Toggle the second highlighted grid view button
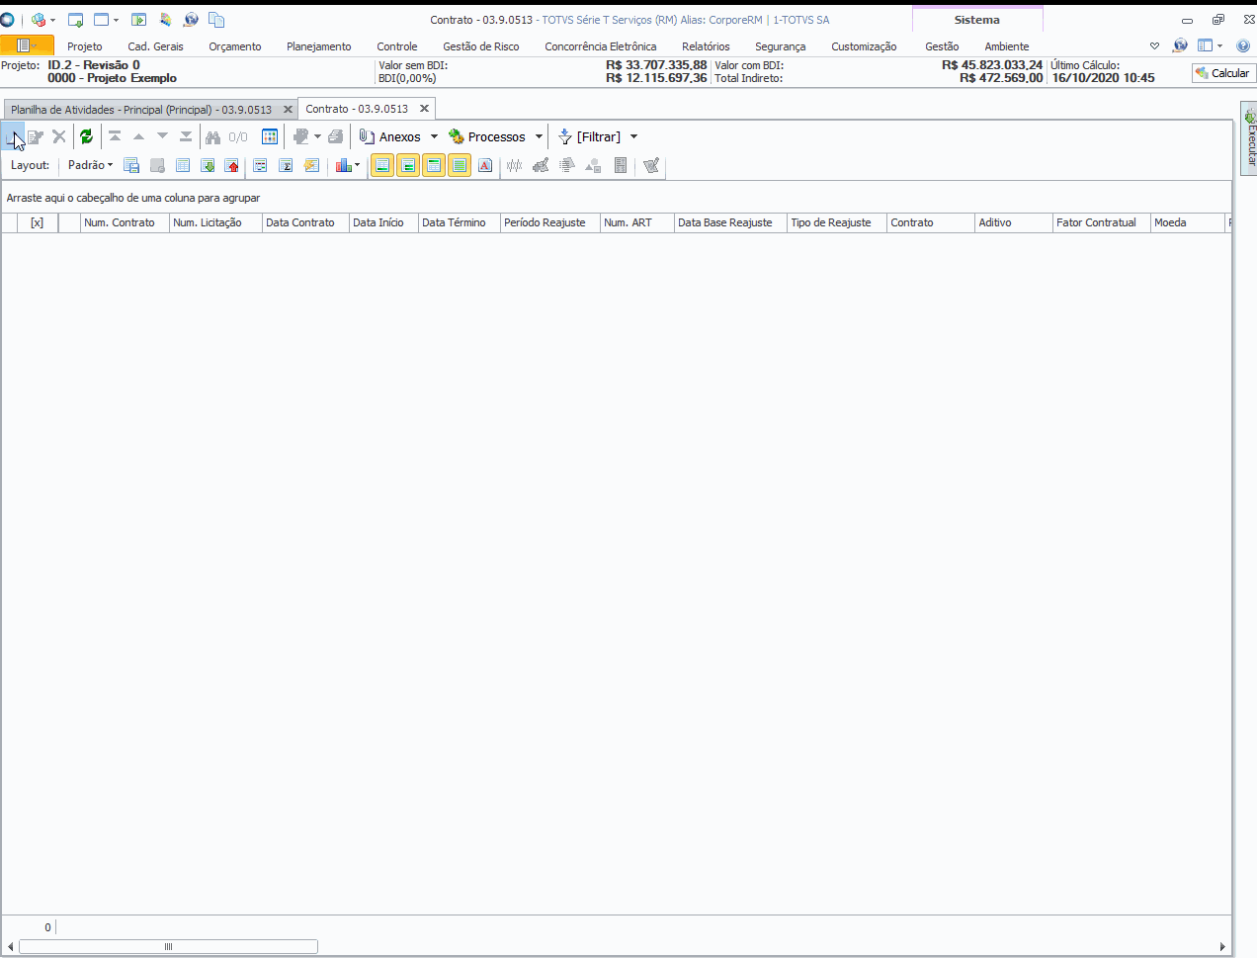The width and height of the screenshot is (1257, 958). tap(408, 166)
